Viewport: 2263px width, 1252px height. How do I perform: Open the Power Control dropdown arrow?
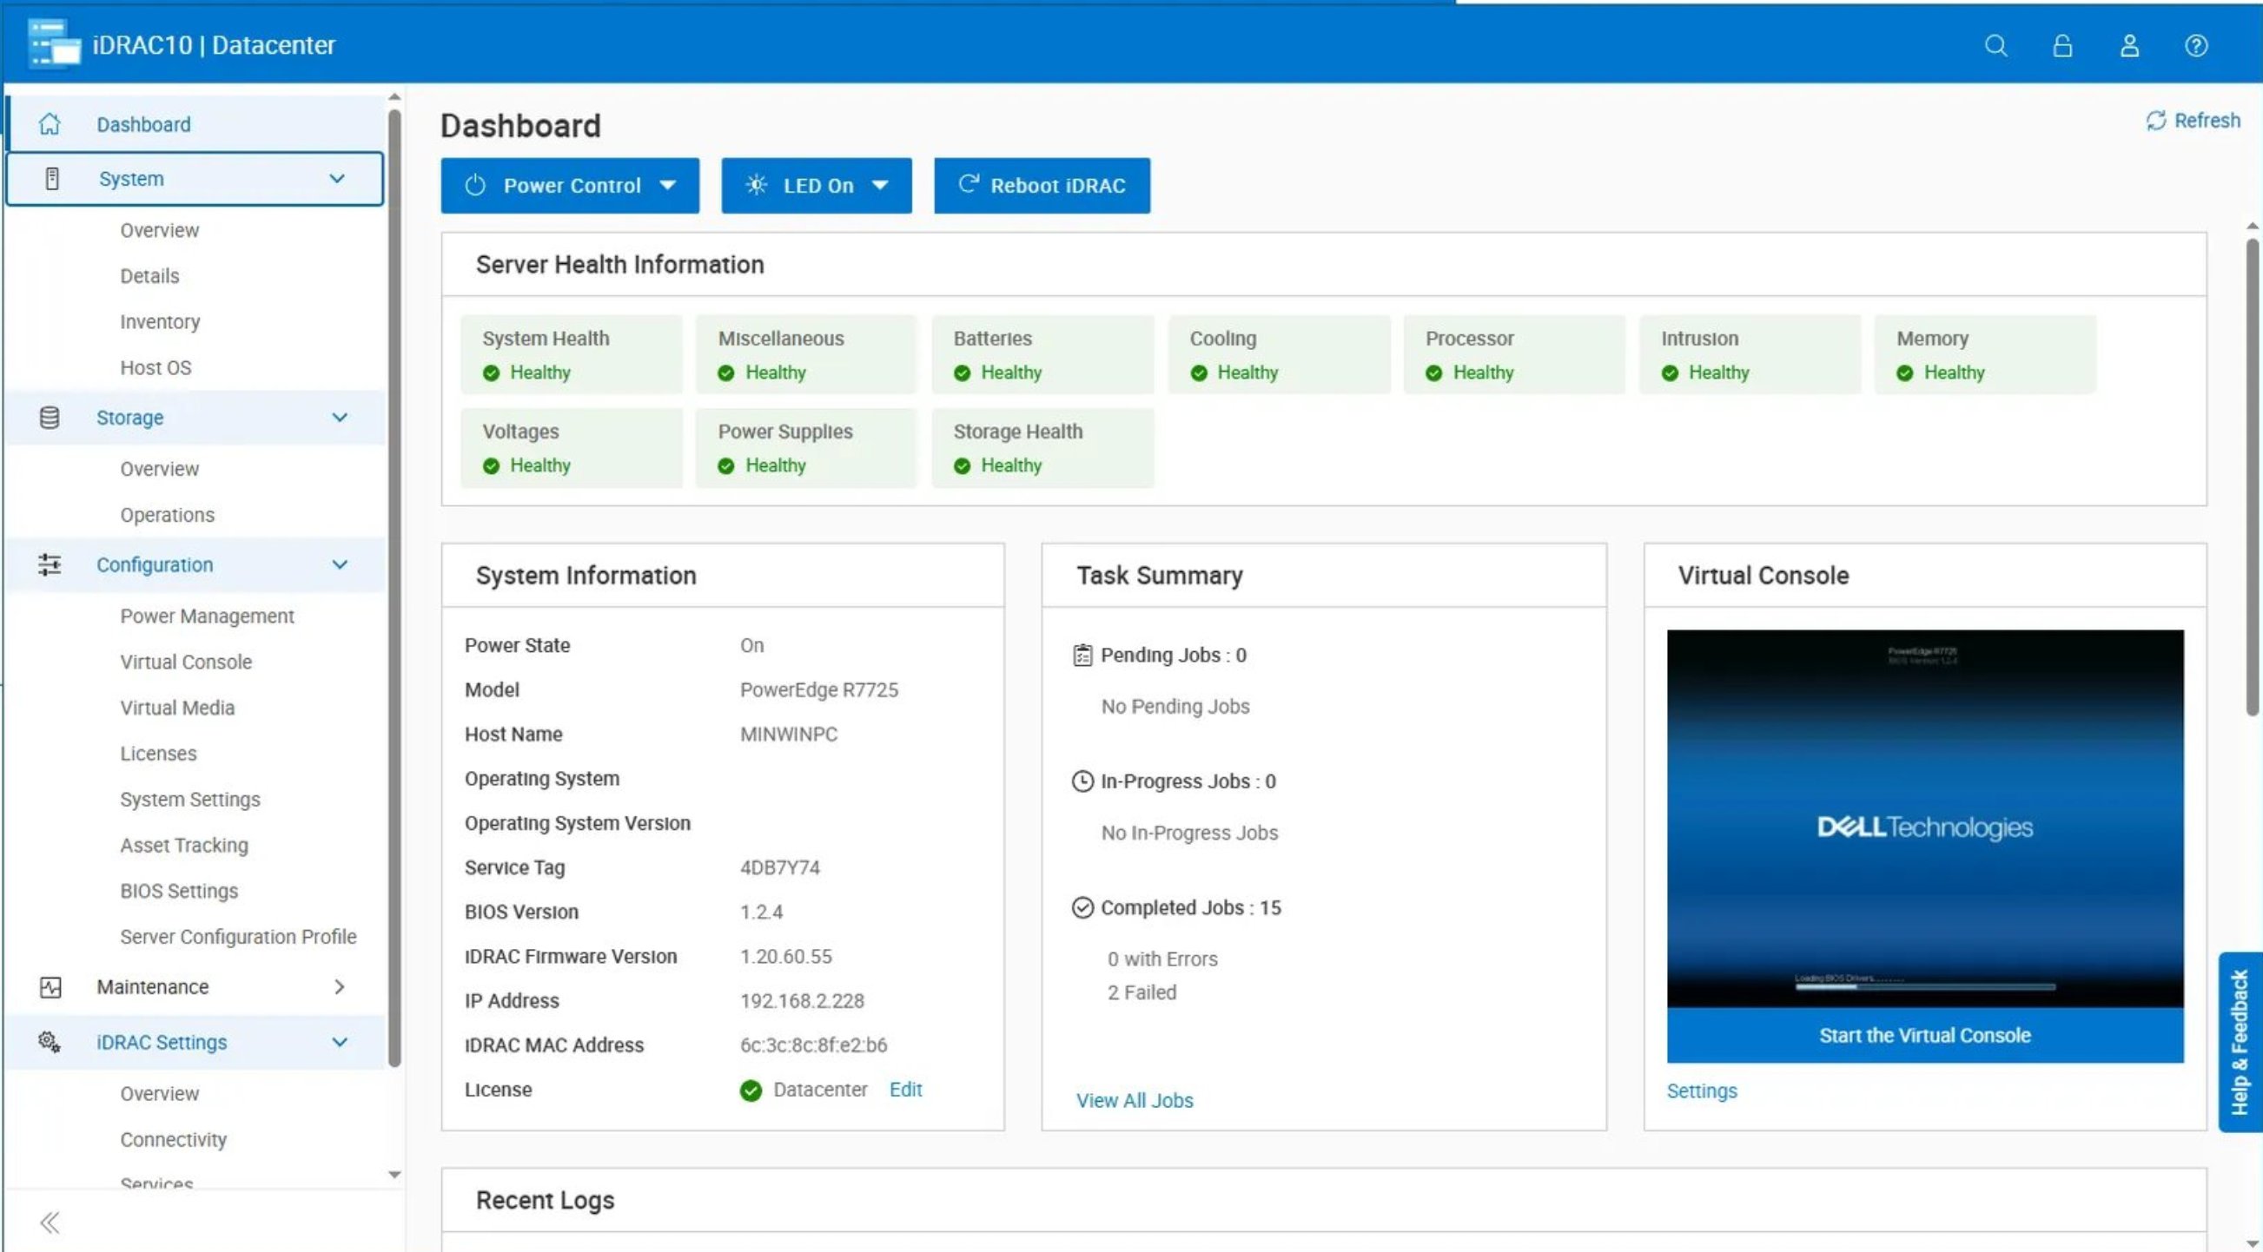click(667, 185)
